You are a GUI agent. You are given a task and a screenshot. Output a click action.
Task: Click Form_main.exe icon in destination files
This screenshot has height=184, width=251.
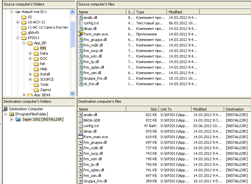click(x=81, y=137)
